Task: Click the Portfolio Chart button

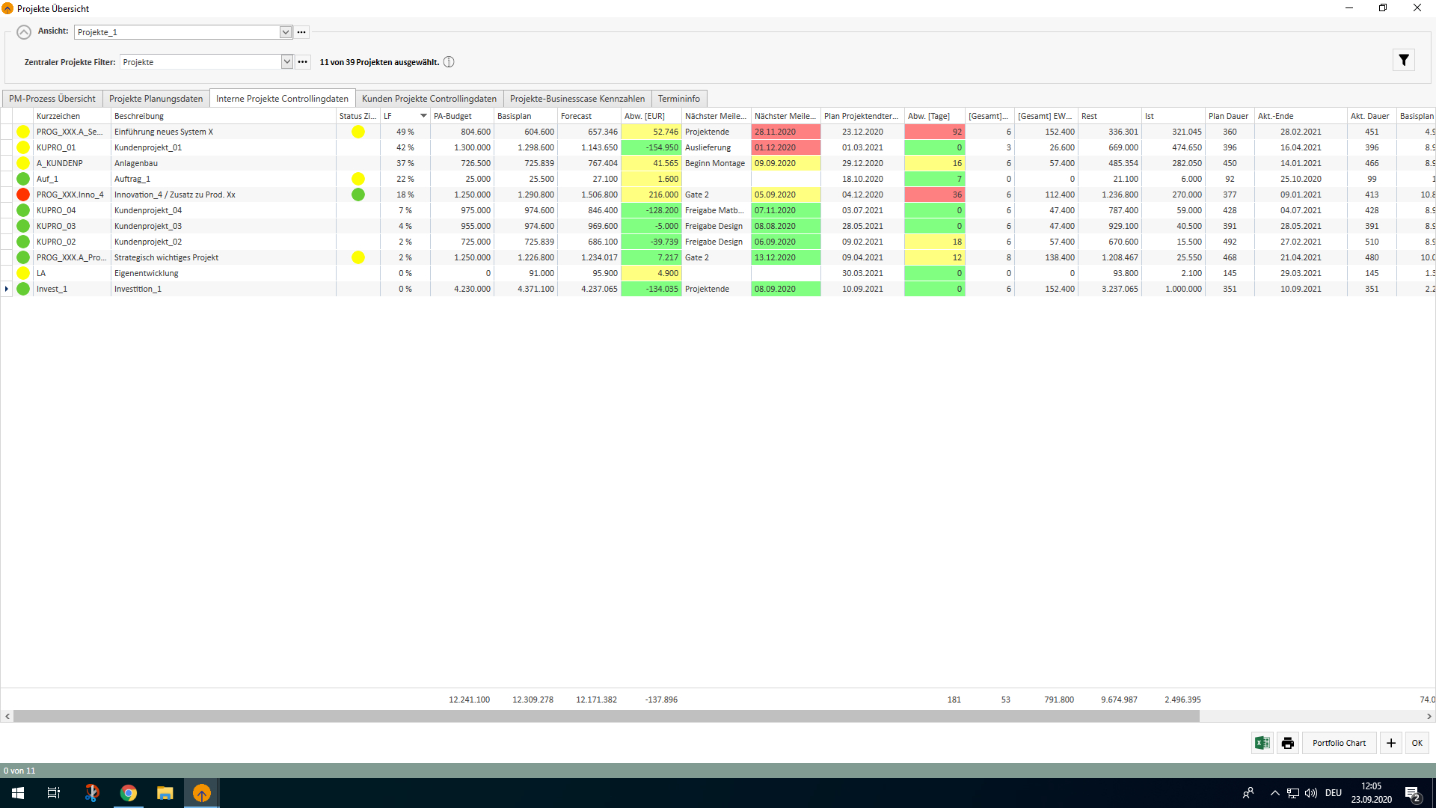Action: coord(1339,743)
